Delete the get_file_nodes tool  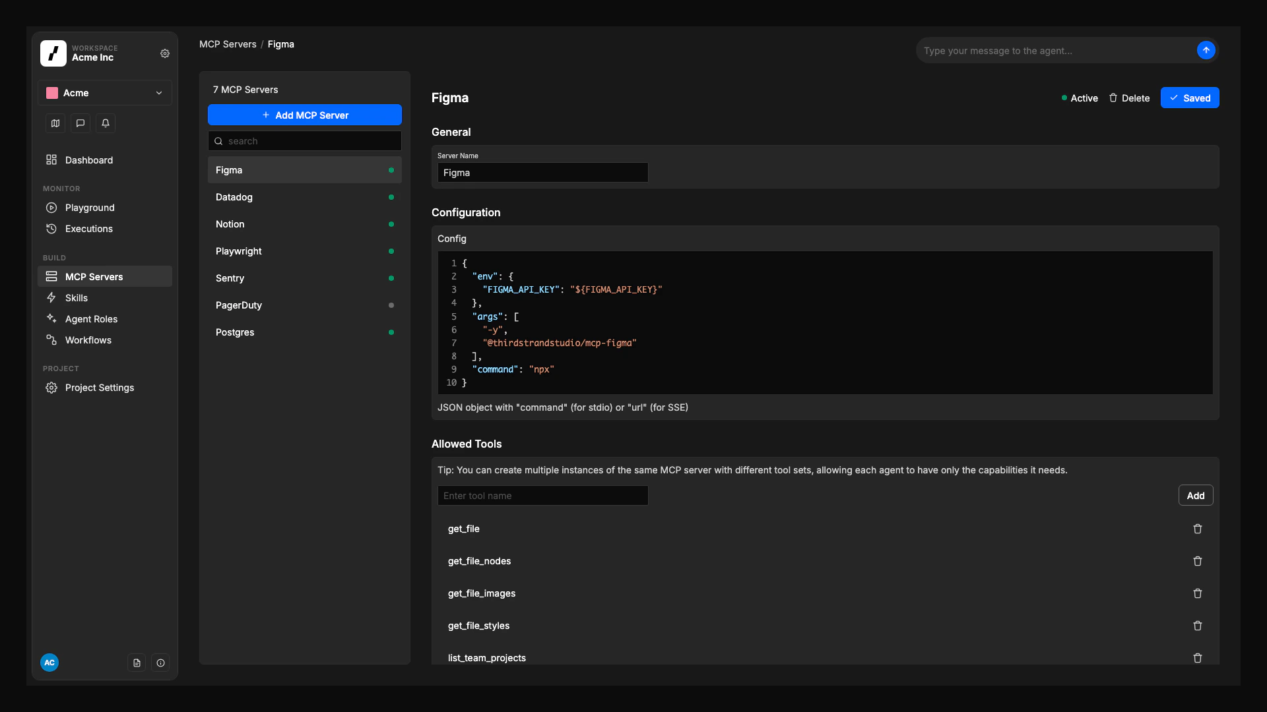[1198, 561]
